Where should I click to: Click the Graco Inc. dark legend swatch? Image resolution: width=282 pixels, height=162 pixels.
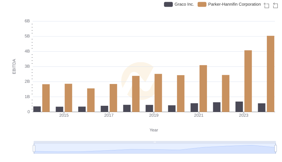coord(168,4)
